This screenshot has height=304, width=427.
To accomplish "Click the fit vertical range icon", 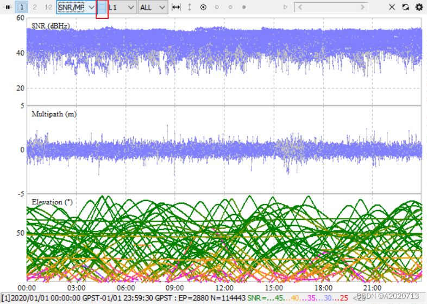I will [190, 8].
